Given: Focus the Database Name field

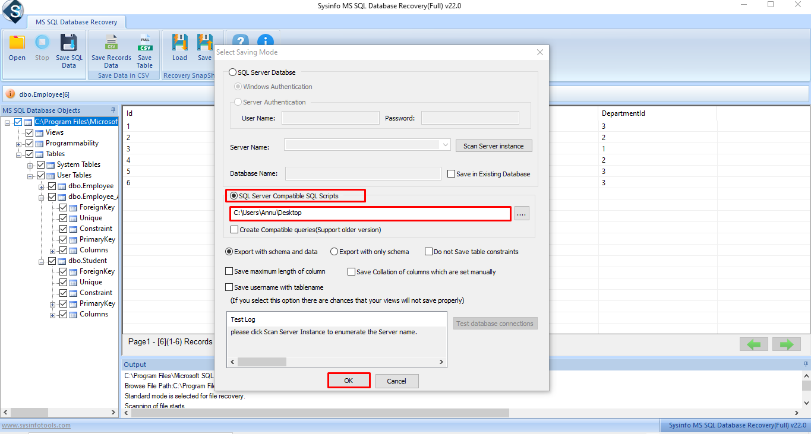Looking at the screenshot, I should pos(363,173).
